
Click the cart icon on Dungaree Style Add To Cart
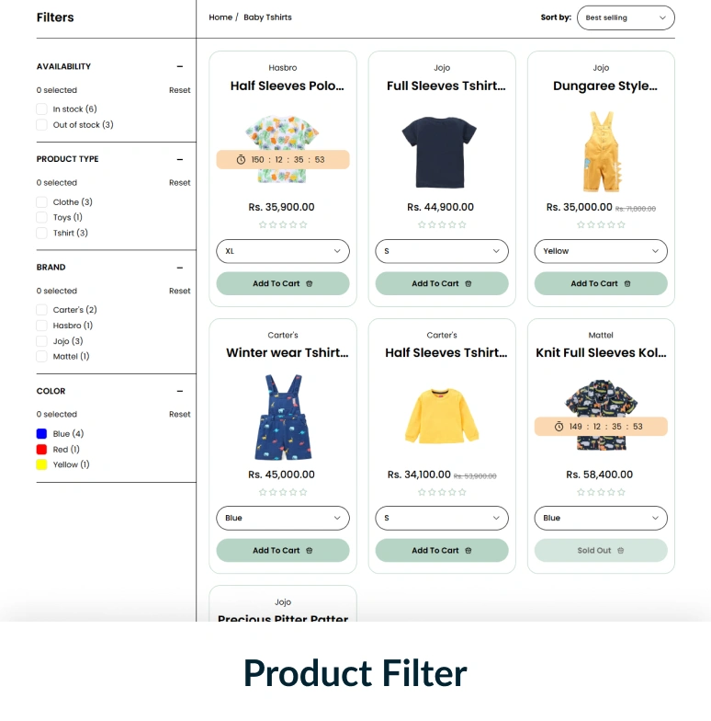point(627,283)
